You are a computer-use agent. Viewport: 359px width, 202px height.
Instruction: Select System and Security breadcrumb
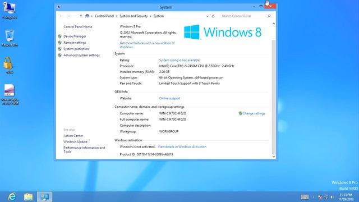point(134,16)
